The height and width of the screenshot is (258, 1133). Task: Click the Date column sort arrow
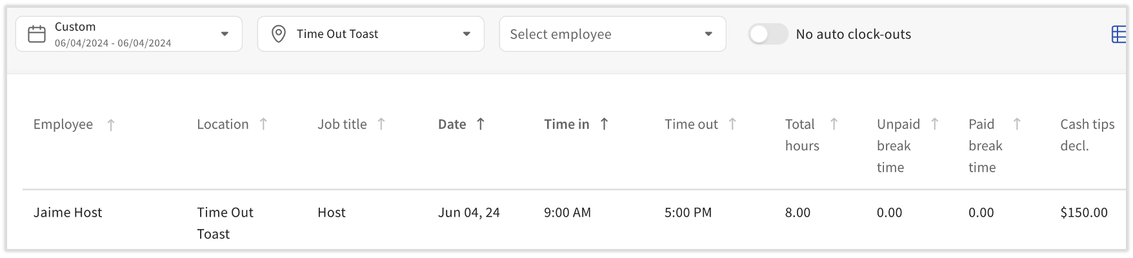click(x=481, y=124)
